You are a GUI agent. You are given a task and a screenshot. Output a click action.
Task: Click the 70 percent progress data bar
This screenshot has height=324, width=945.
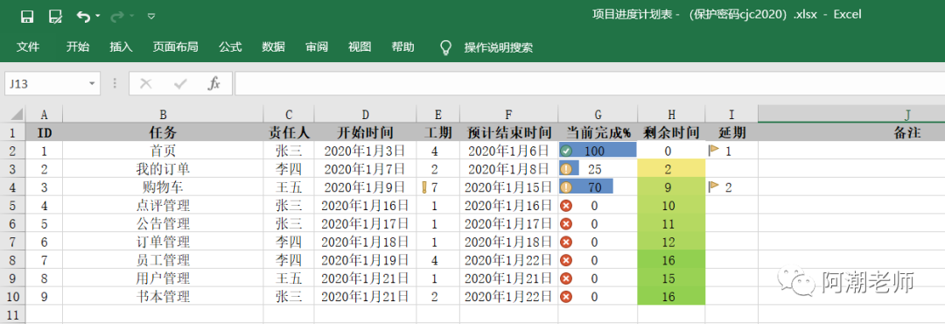586,187
